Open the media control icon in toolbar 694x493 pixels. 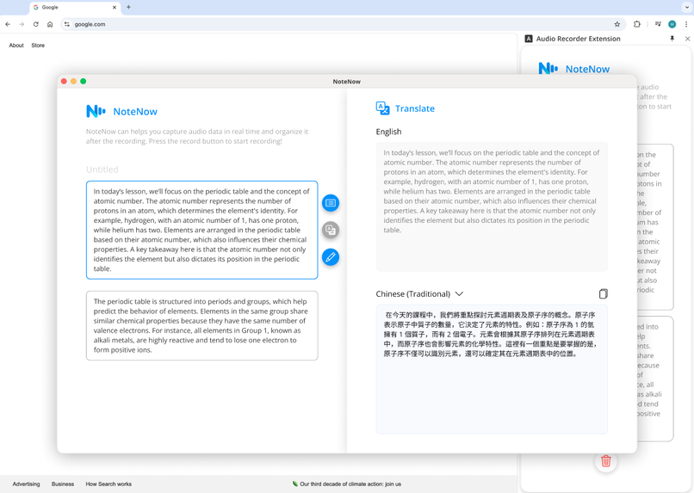(x=658, y=24)
